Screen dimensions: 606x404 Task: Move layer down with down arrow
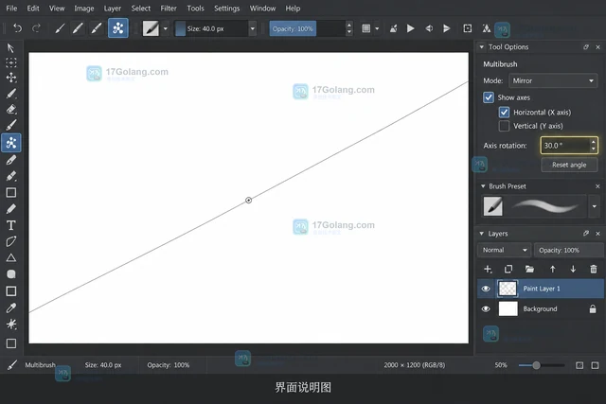[x=573, y=269]
